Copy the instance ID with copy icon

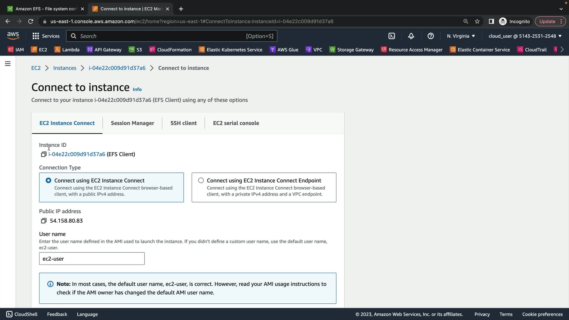[x=44, y=154]
